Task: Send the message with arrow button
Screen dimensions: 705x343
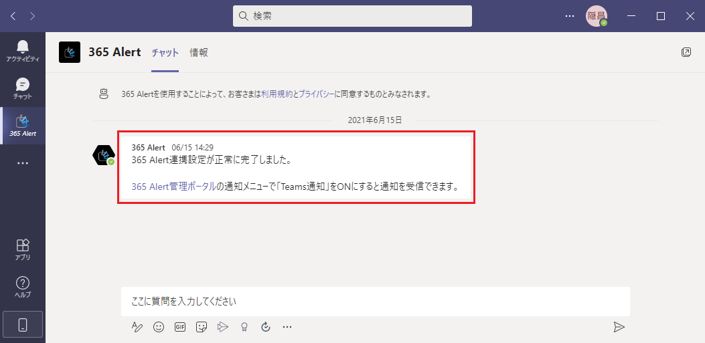Action: (619, 327)
